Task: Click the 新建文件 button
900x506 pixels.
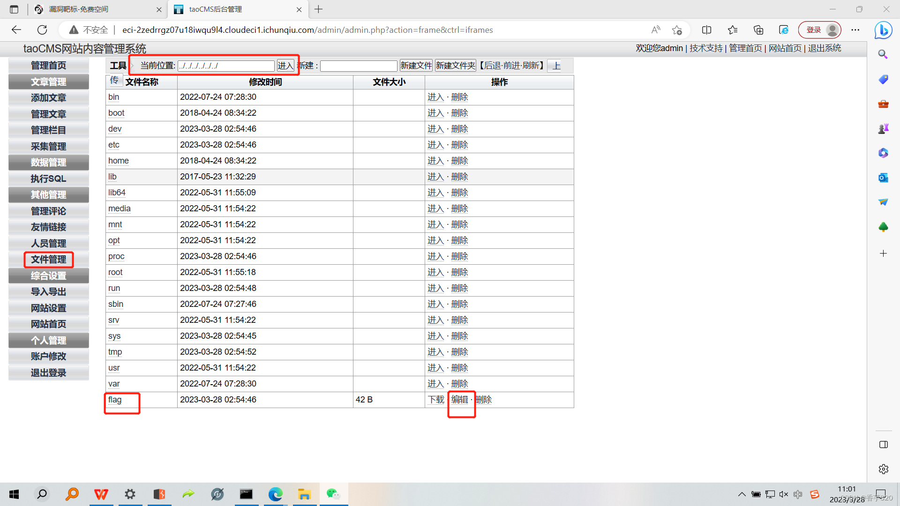Action: pyautogui.click(x=416, y=66)
